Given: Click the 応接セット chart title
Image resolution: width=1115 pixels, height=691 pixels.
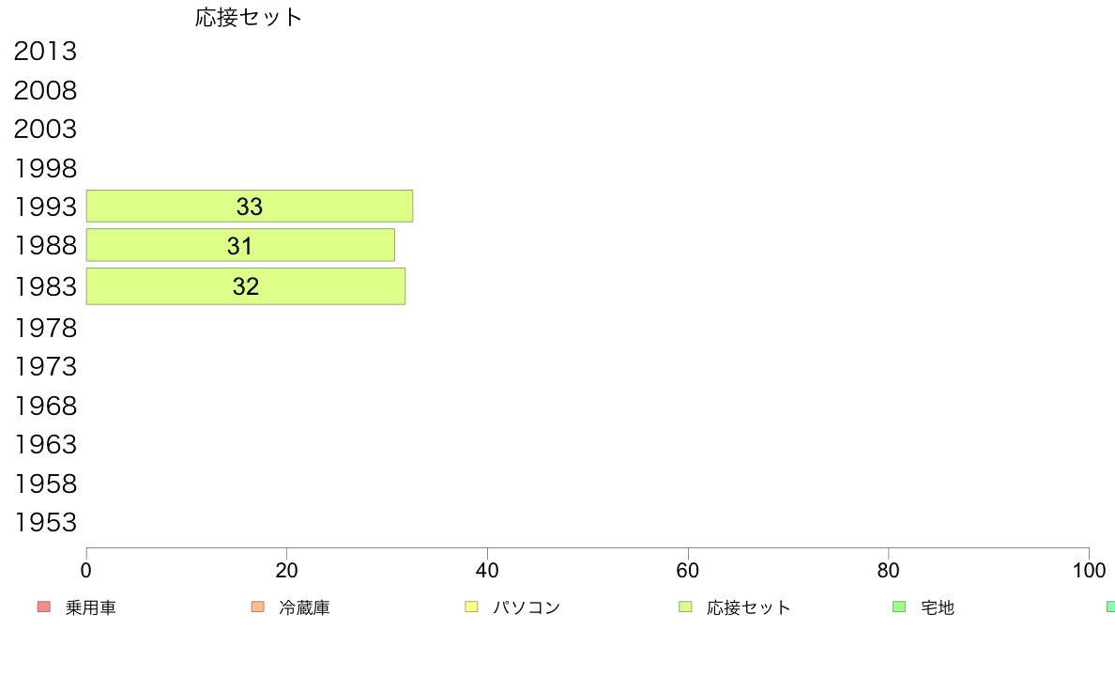Looking at the screenshot, I should [249, 17].
